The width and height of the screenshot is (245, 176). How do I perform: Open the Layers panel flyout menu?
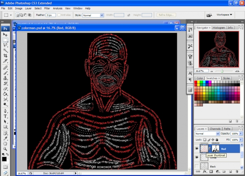(242, 129)
